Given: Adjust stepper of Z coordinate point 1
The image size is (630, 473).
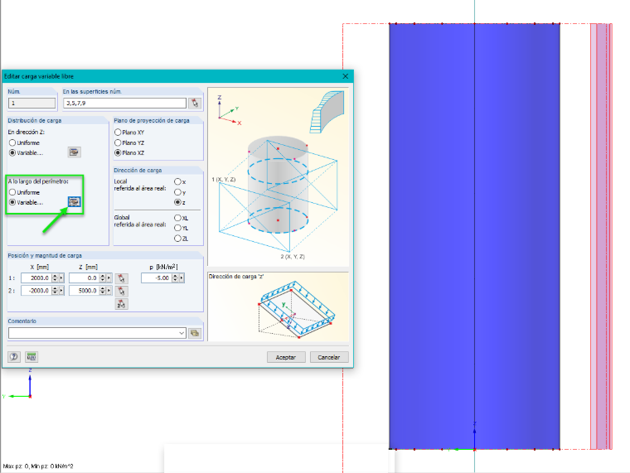Looking at the screenshot, I should tap(103, 278).
